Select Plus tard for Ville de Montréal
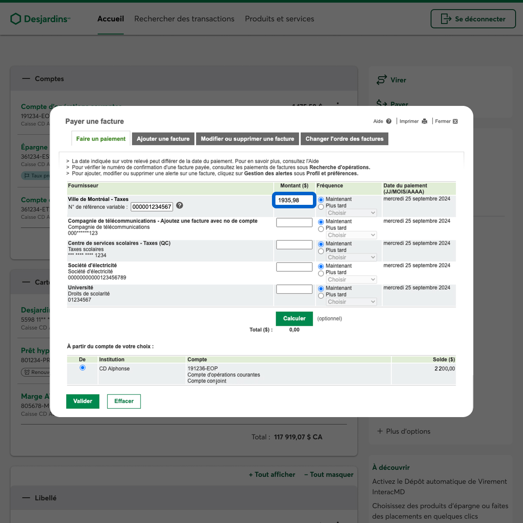523x523 pixels. [321, 207]
